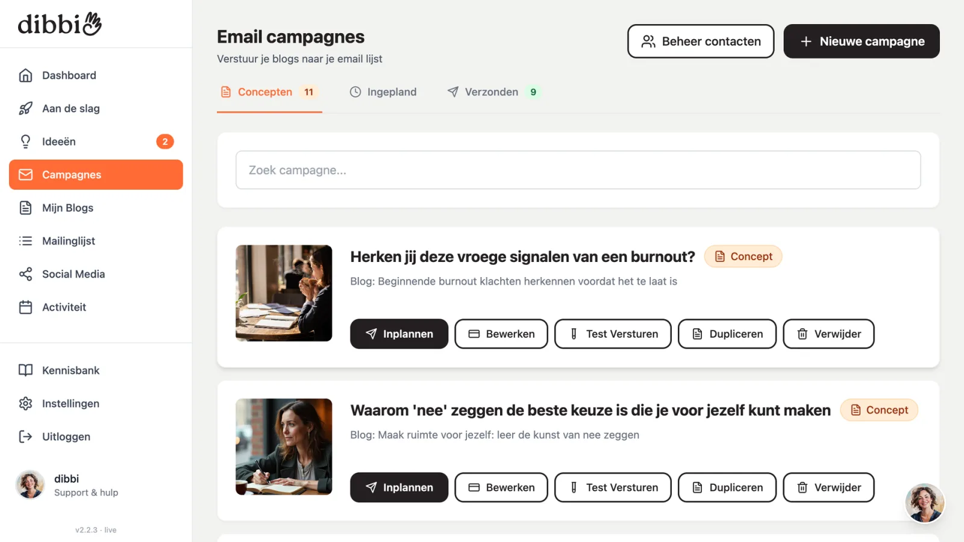This screenshot has height=542, width=964.
Task: Click the Social Media share icon
Action: coord(25,274)
